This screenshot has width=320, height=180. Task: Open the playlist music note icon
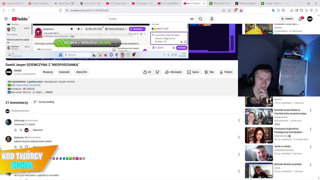click(291, 10)
